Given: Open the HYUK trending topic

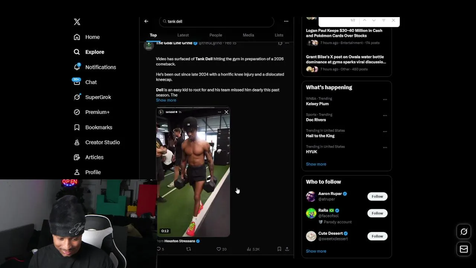Looking at the screenshot, I should click(x=312, y=152).
